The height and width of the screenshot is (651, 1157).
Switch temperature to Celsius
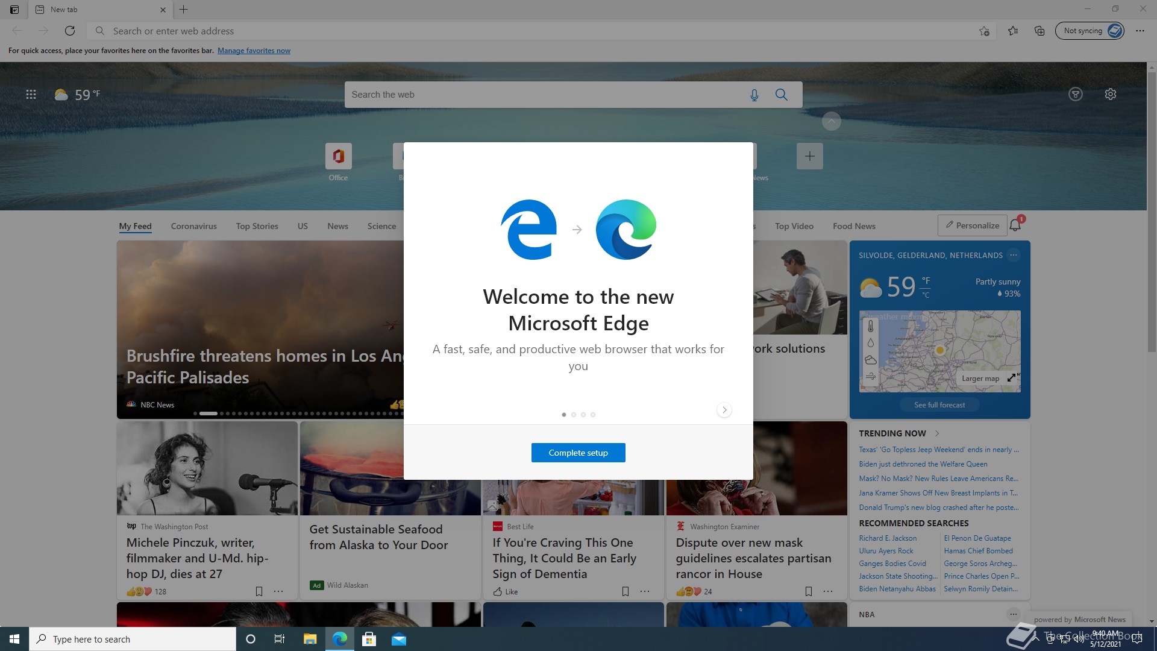pos(926,295)
